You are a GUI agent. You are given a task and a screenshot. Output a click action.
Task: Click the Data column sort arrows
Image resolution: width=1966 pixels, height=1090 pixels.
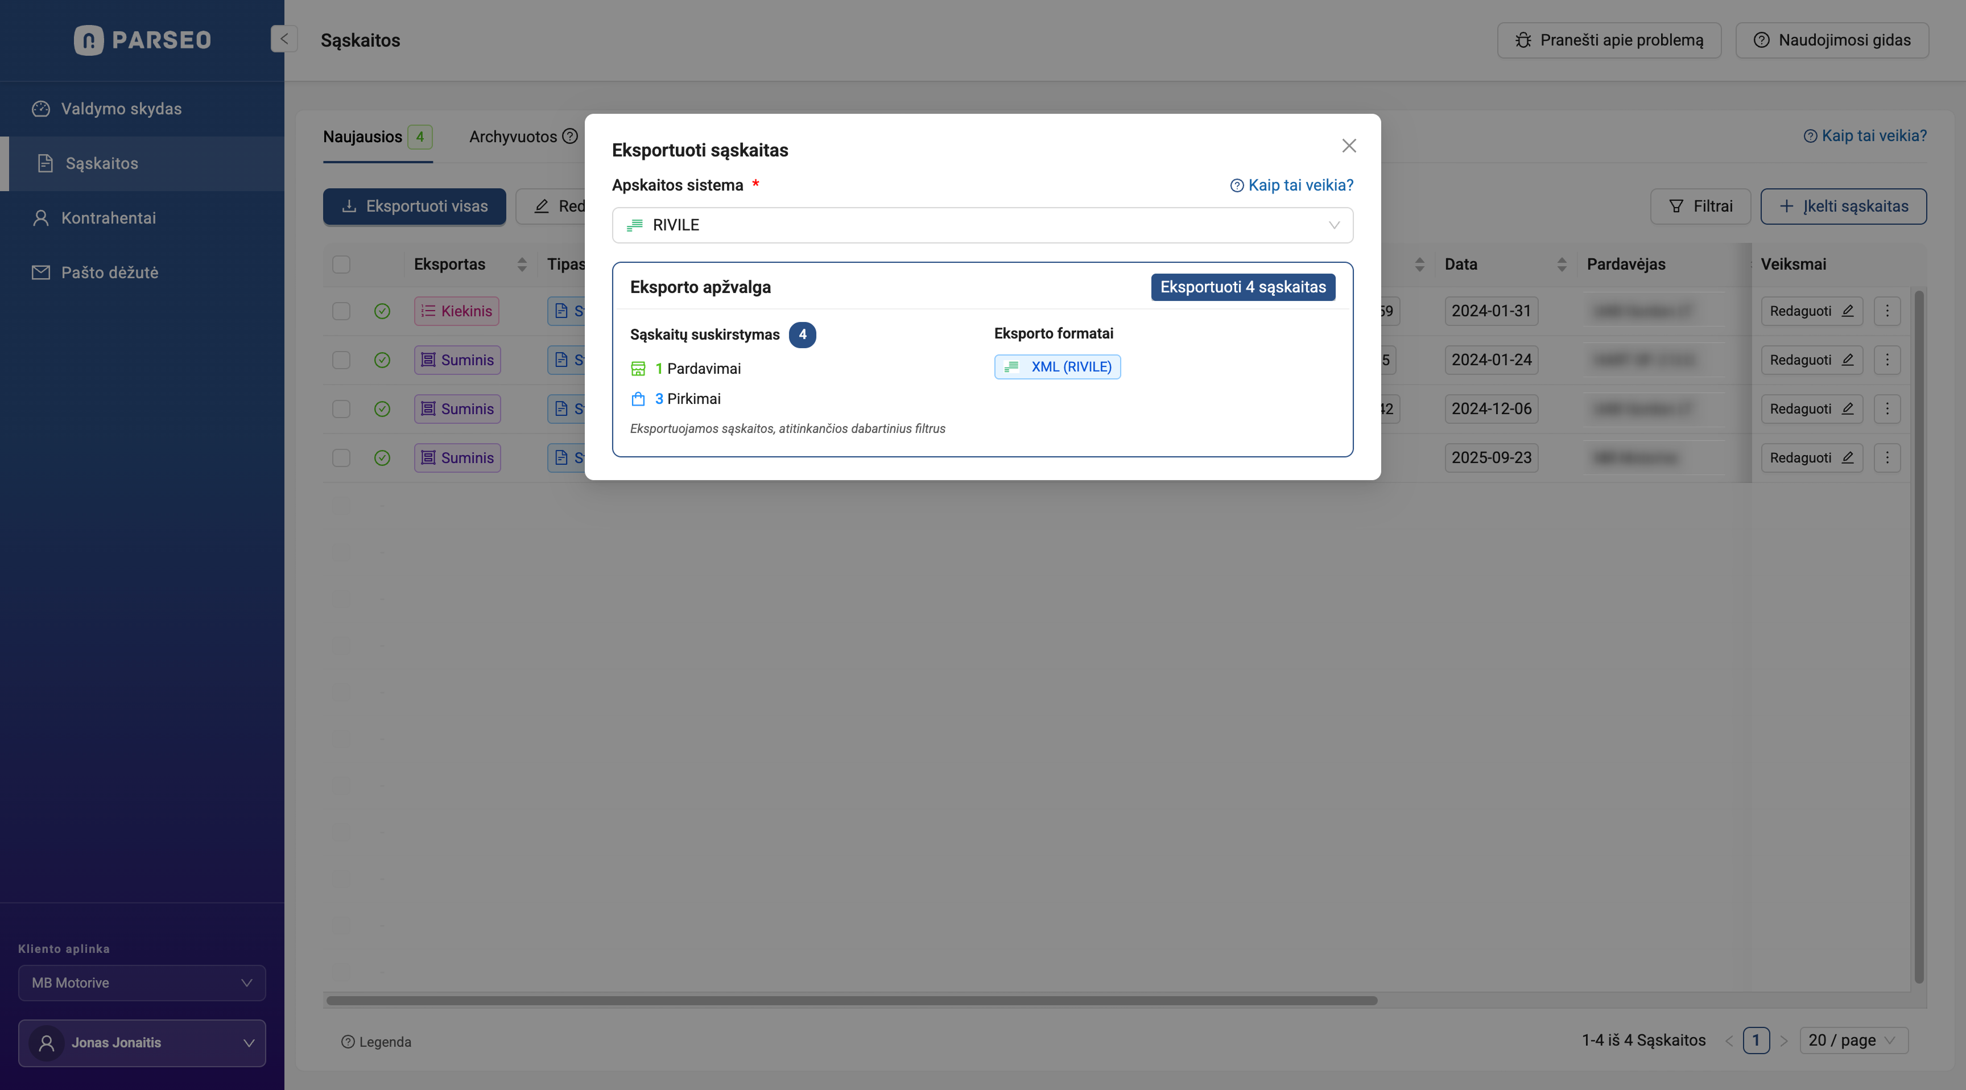coord(1562,264)
